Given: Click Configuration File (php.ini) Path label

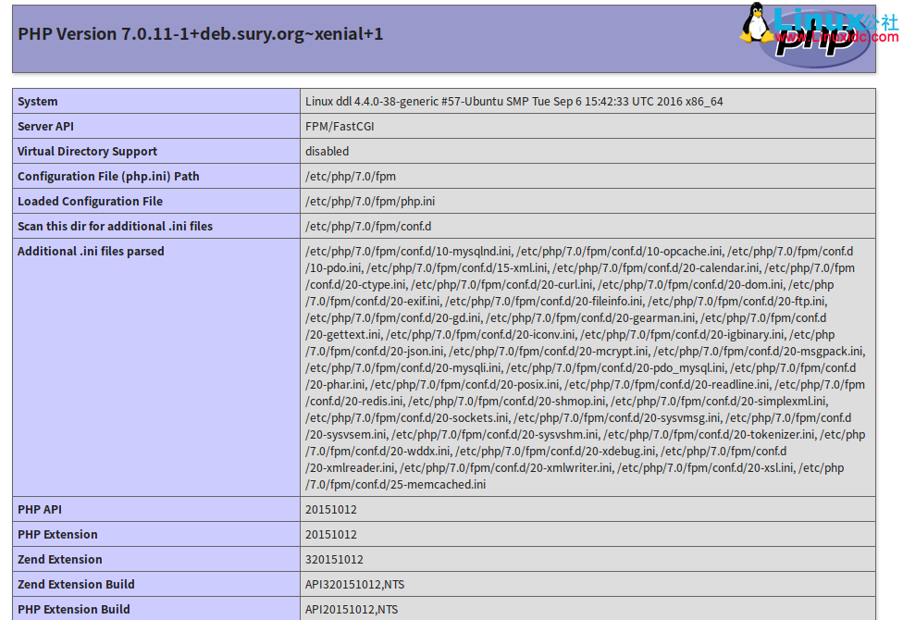Looking at the screenshot, I should (x=108, y=177).
